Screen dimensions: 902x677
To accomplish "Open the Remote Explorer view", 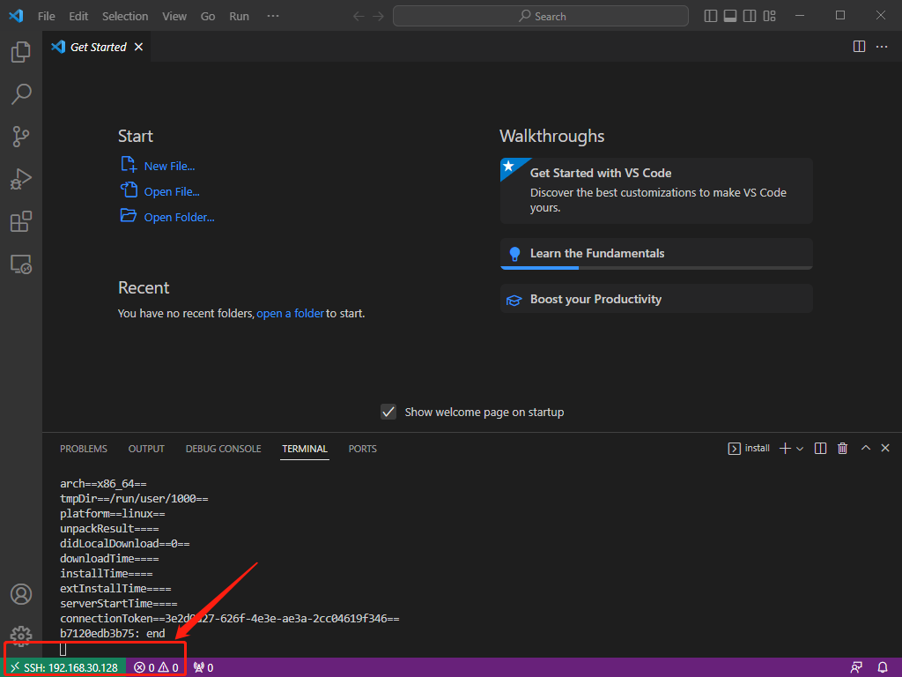I will 21,264.
